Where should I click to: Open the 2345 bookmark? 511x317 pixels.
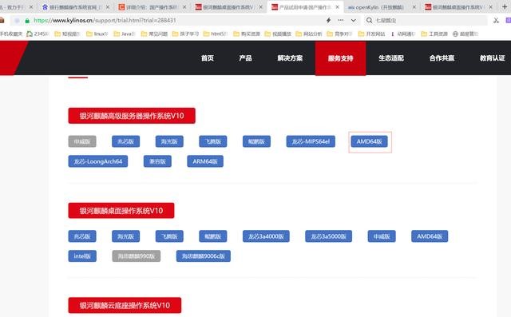click(38, 34)
